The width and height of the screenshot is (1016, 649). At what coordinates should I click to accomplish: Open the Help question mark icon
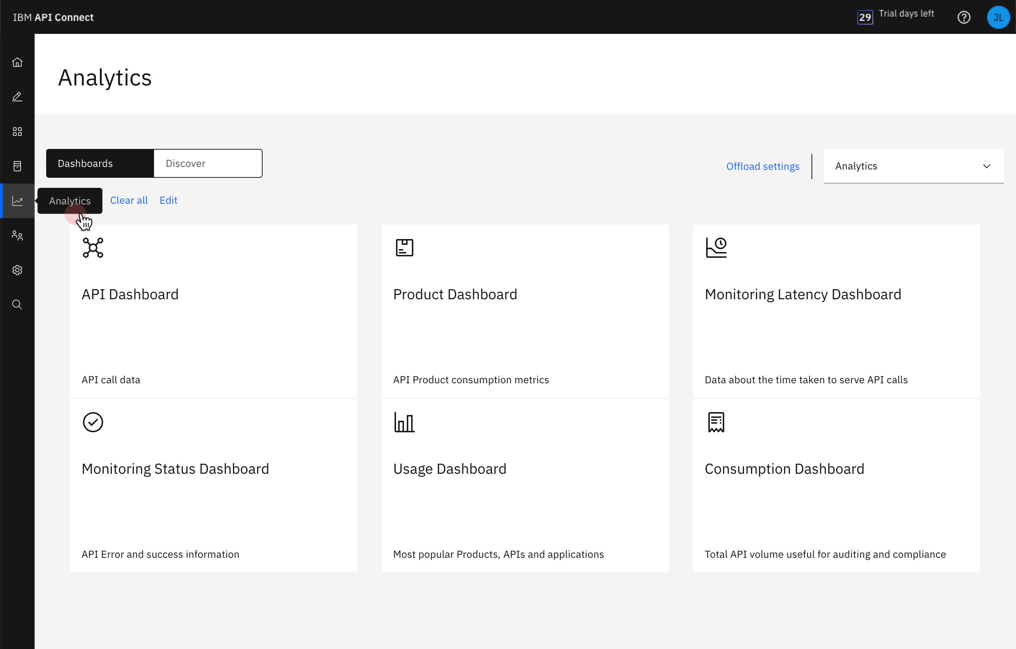964,17
